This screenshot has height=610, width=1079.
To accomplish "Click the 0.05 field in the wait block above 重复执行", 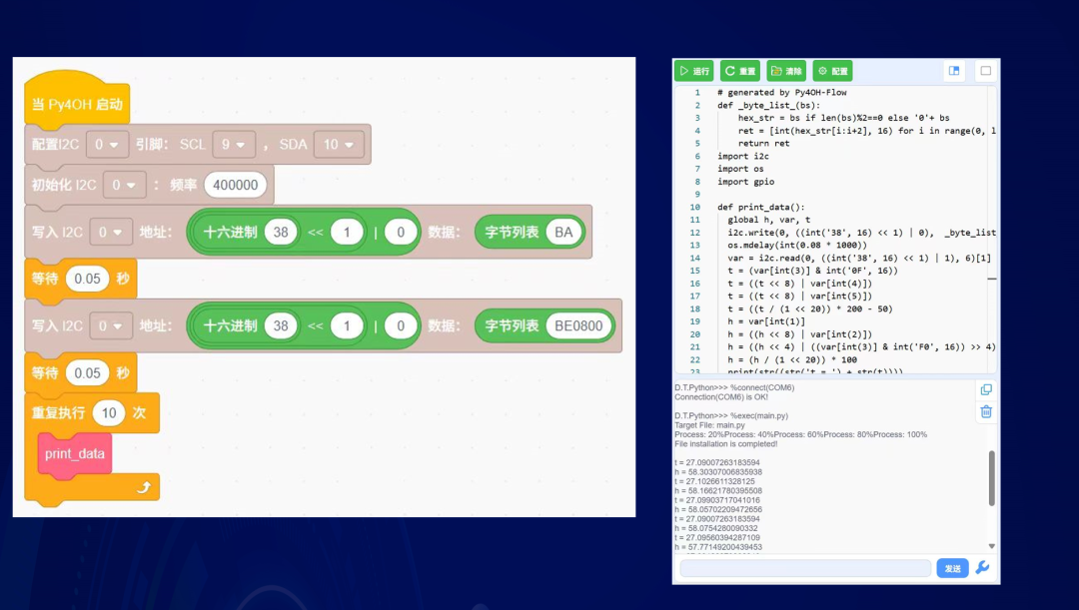I will 87,372.
